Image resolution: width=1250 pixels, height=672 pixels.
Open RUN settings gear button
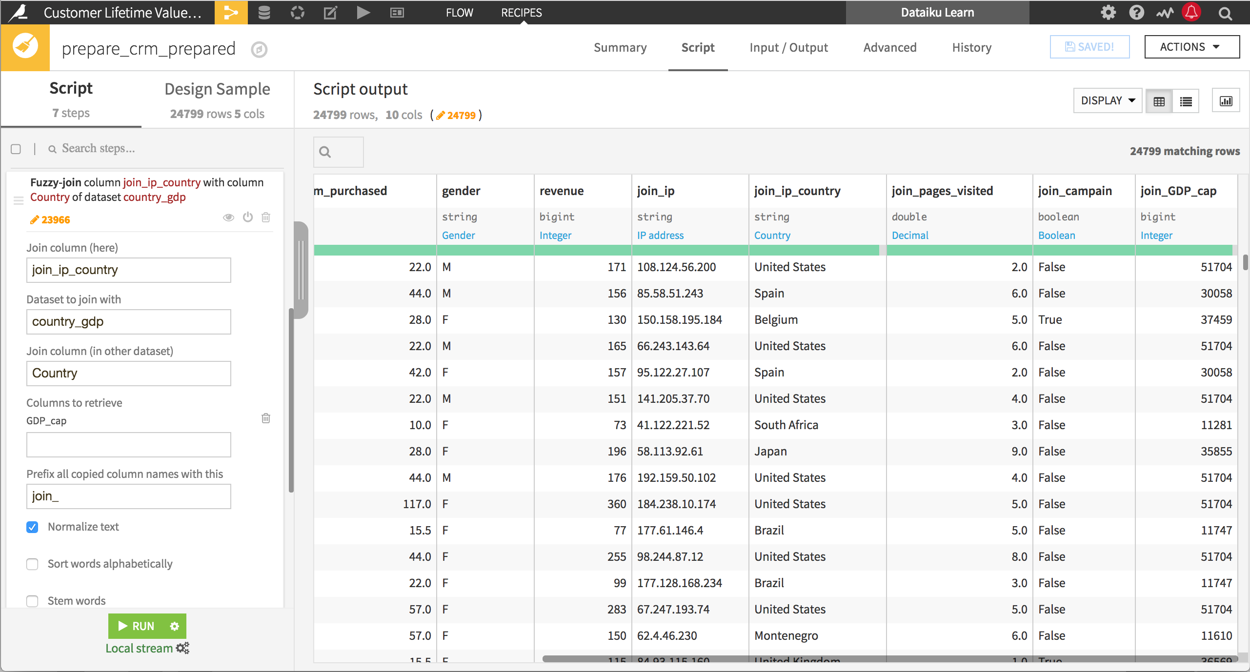(x=175, y=626)
